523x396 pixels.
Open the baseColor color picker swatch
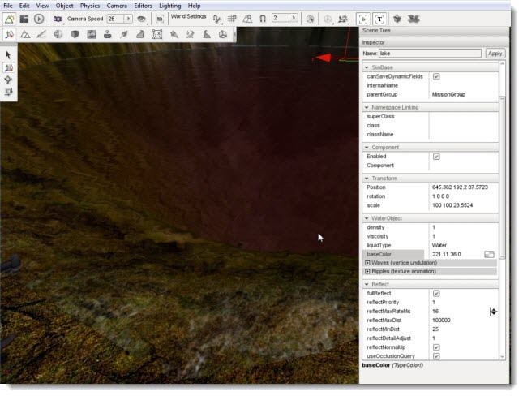coord(489,255)
